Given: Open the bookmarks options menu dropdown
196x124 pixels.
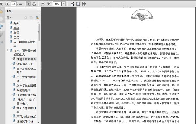Looking at the screenshot, I should tap(8, 18).
